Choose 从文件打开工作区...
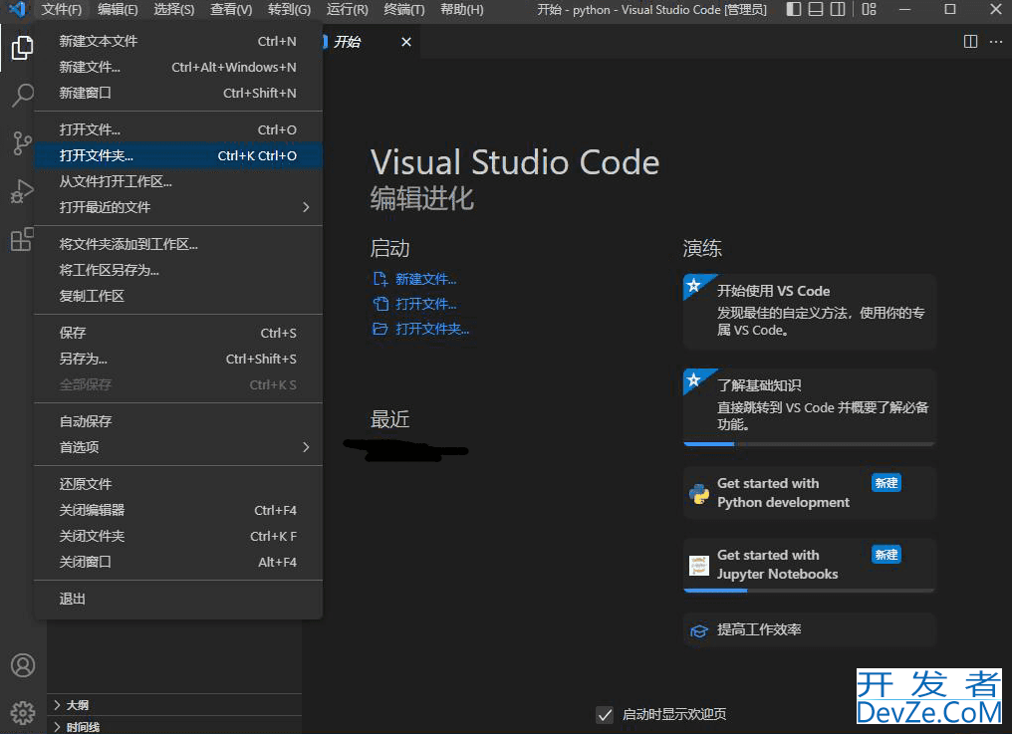The image size is (1012, 734). (178, 181)
